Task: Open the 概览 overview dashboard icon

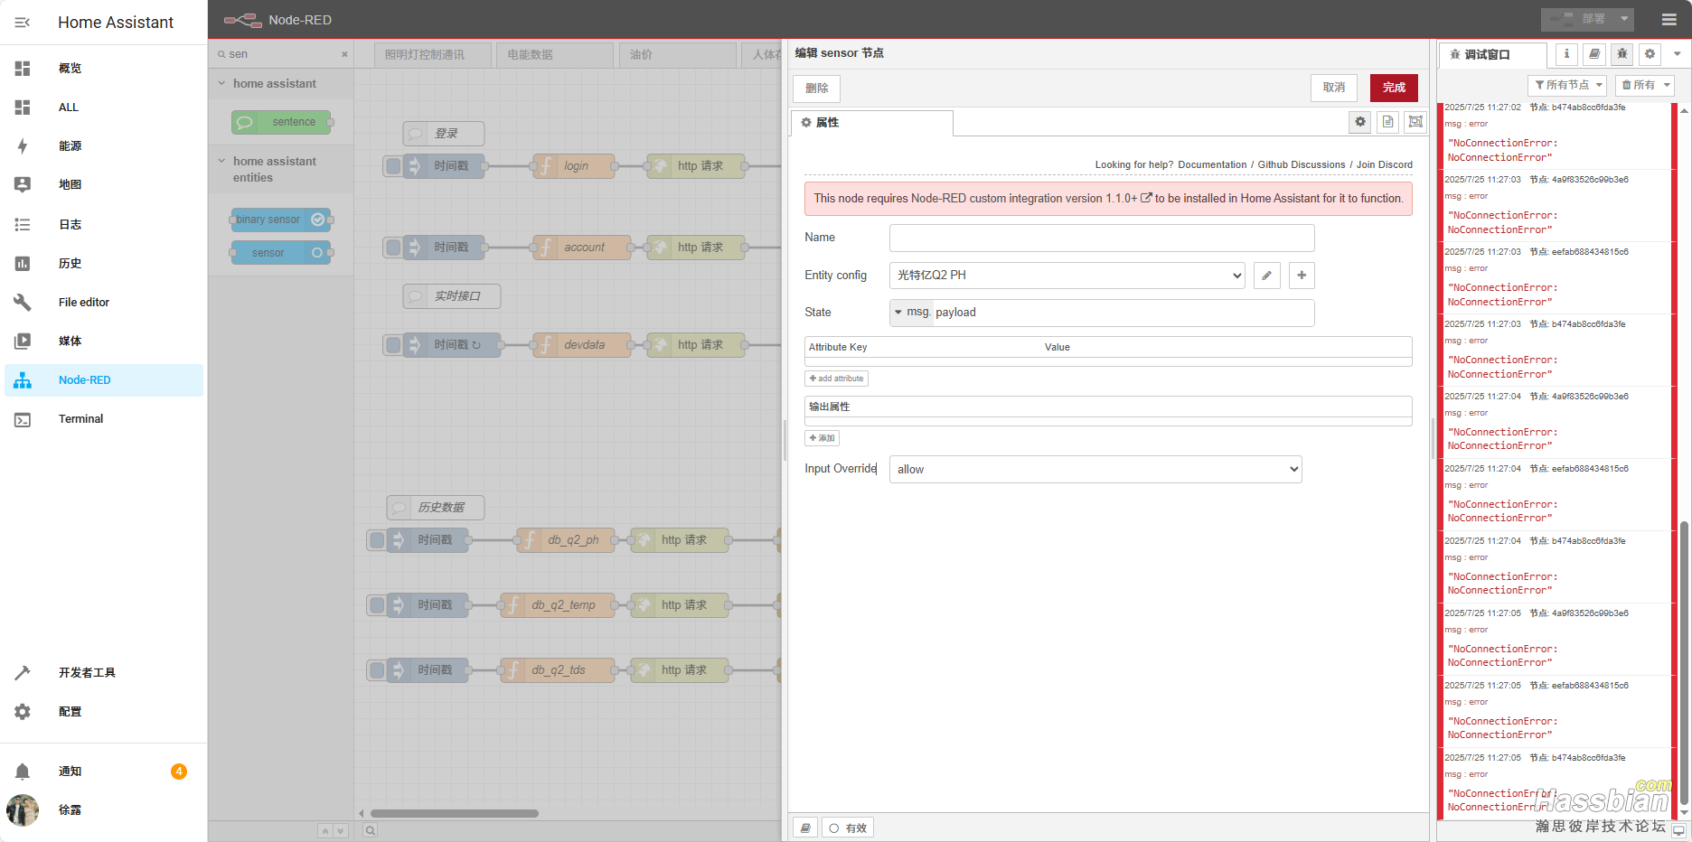Action: tap(23, 69)
